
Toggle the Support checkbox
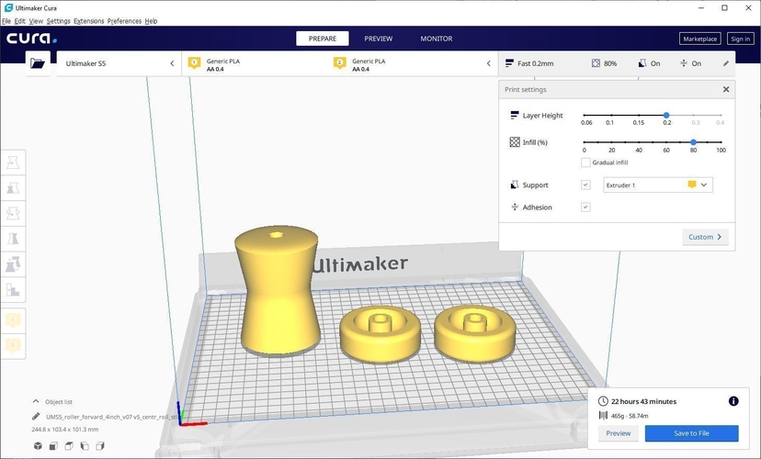(x=585, y=185)
